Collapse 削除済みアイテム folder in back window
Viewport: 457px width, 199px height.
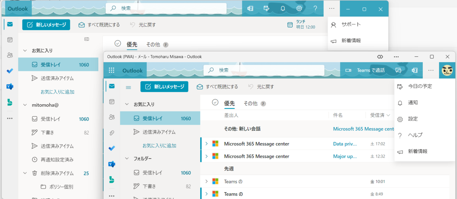[25, 173]
